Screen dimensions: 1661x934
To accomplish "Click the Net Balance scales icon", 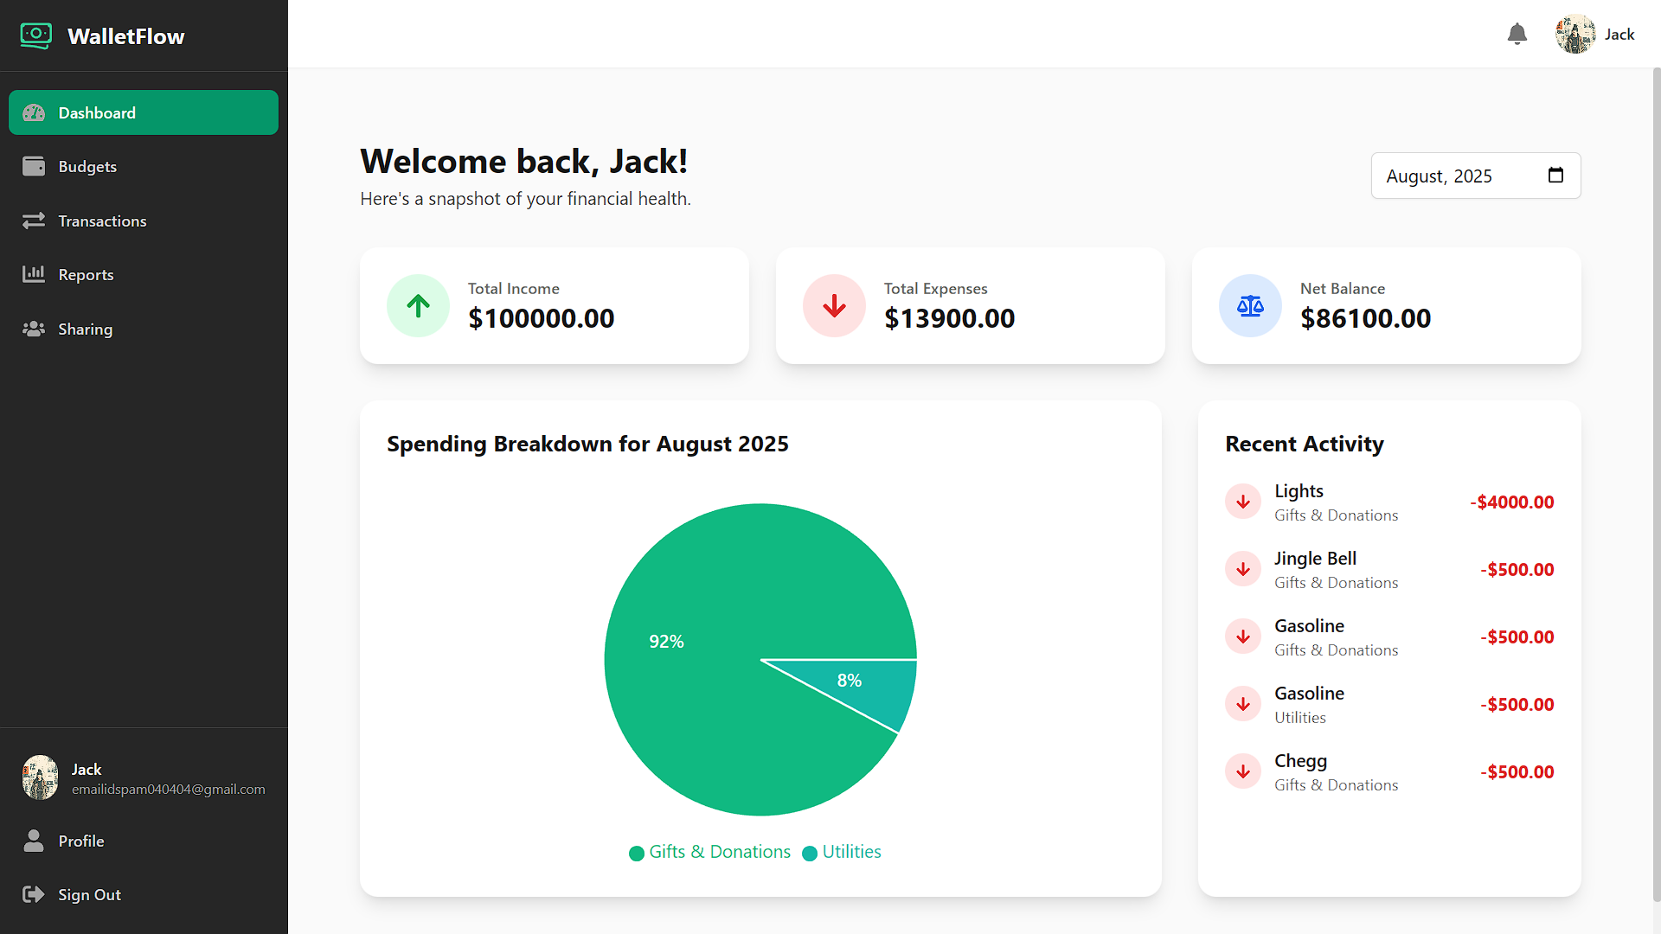I will point(1250,305).
